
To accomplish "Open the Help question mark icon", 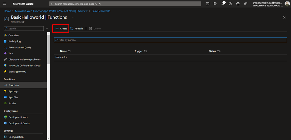I will coord(238,4).
